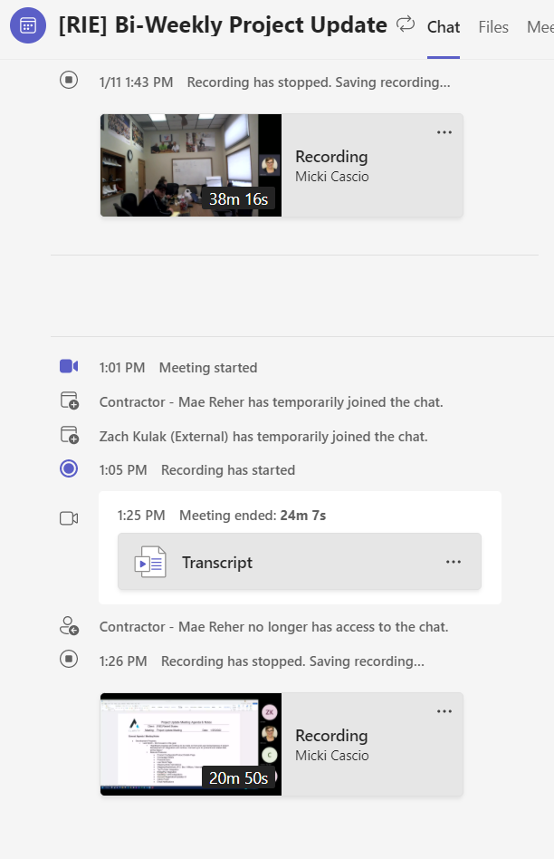Click the recording stopped icon at 1:26 PM
Viewport: 554px width, 859px height.
tap(69, 659)
